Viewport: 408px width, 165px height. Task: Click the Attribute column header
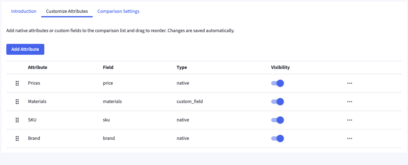point(38,67)
